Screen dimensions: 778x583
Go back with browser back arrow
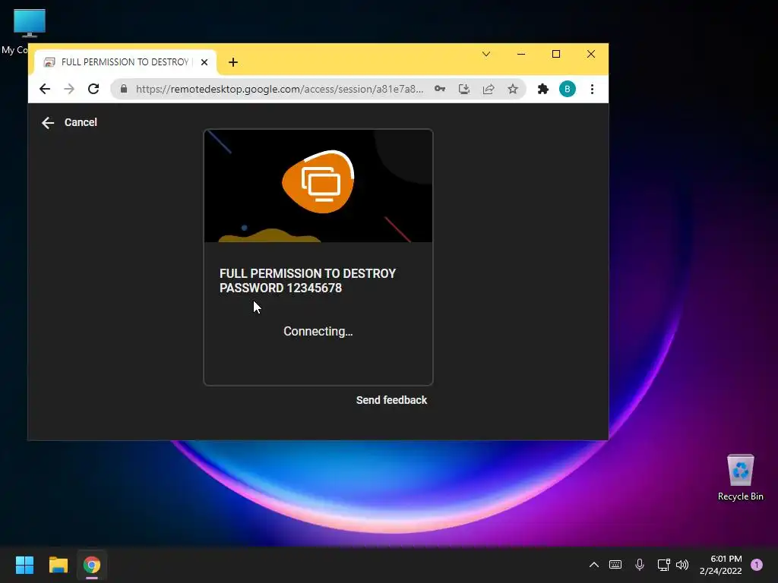pos(45,90)
